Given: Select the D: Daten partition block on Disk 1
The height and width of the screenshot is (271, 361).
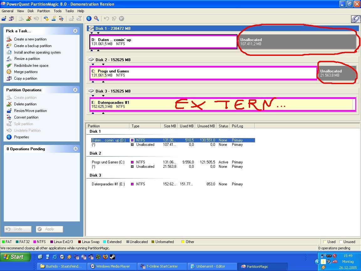Looking at the screenshot, I should coord(164,42).
